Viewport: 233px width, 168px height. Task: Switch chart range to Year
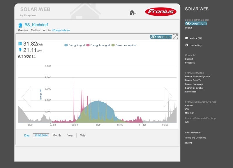(x=70, y=135)
